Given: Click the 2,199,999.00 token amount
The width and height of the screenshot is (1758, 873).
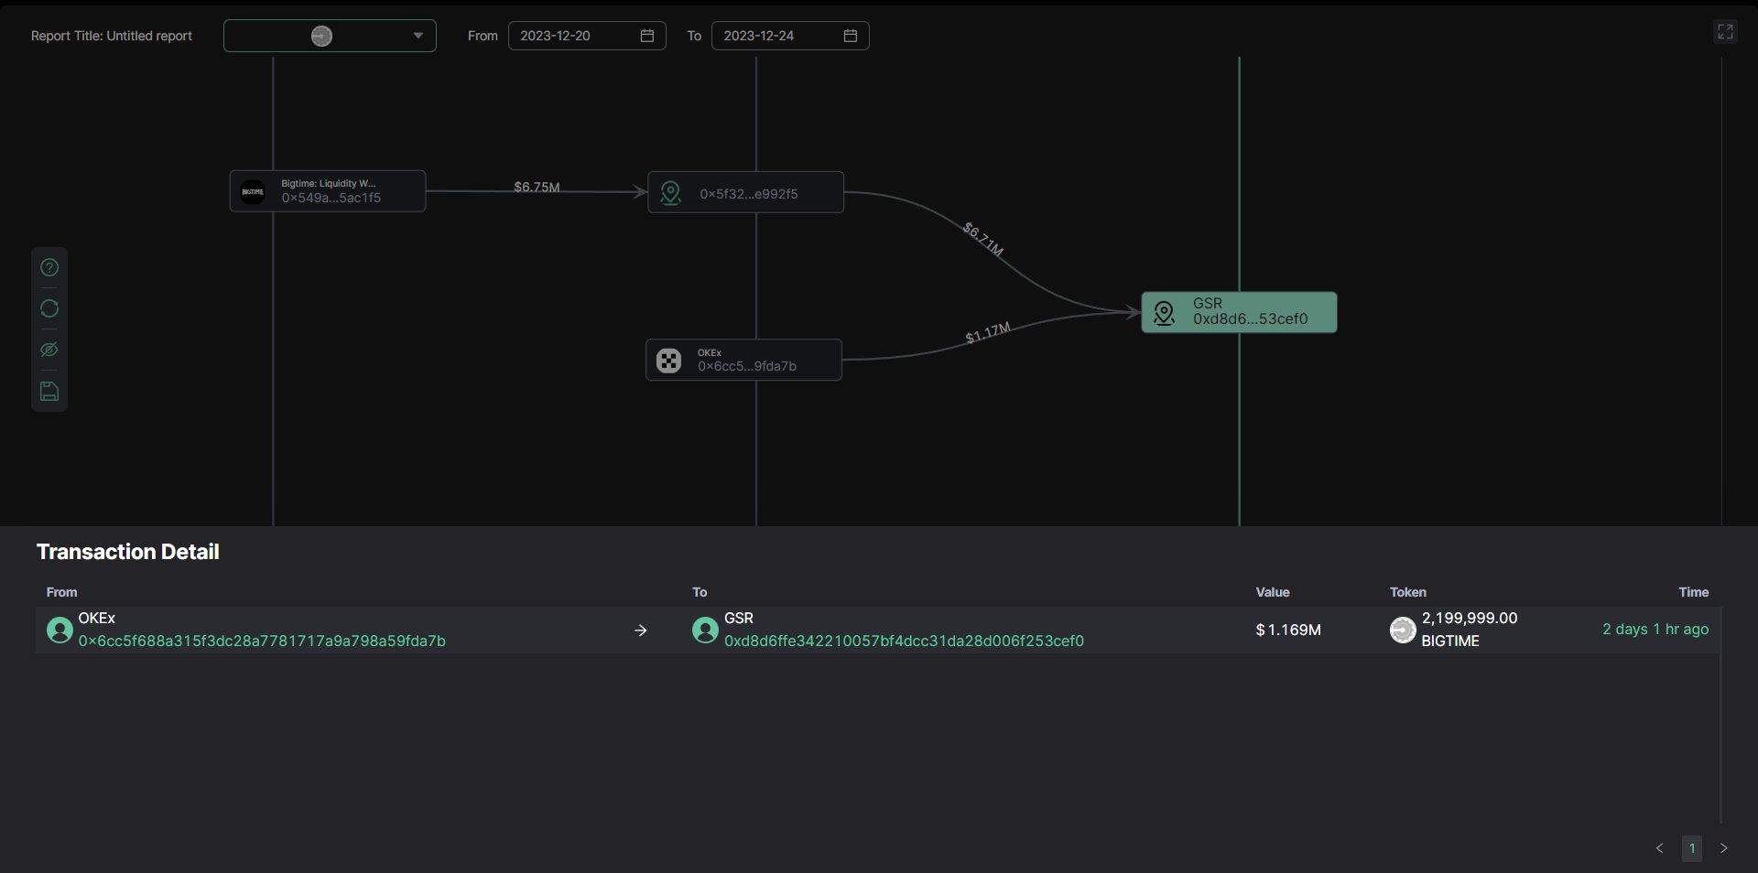Looking at the screenshot, I should tap(1470, 619).
